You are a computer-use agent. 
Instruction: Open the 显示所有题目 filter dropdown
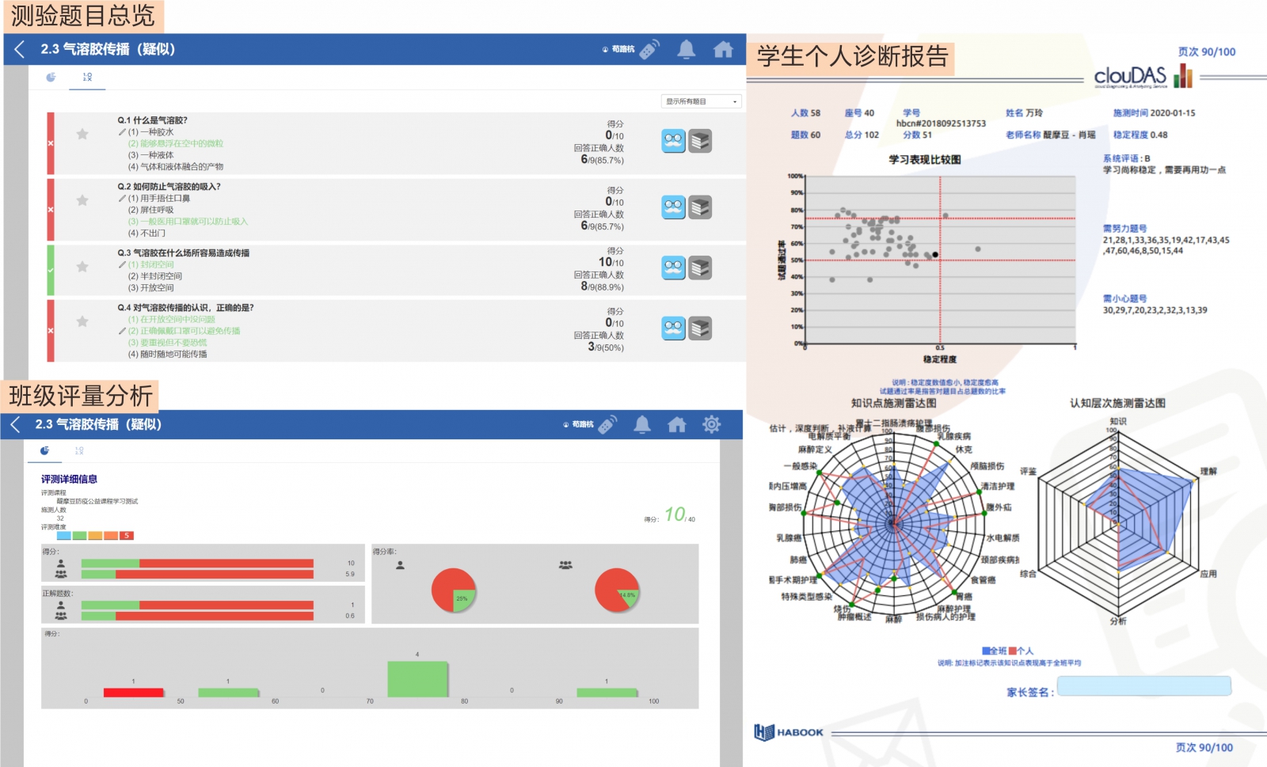click(701, 101)
